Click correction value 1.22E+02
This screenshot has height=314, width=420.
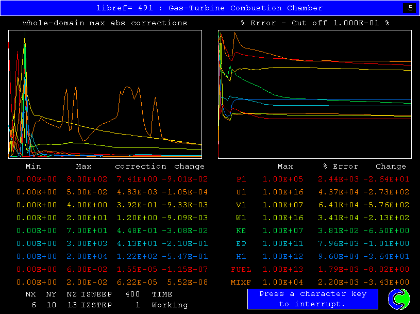137,256
